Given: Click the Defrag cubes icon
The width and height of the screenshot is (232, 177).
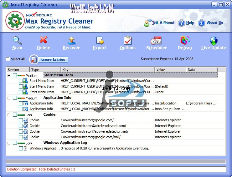Looking at the screenshot, I should pyautogui.click(x=185, y=40).
